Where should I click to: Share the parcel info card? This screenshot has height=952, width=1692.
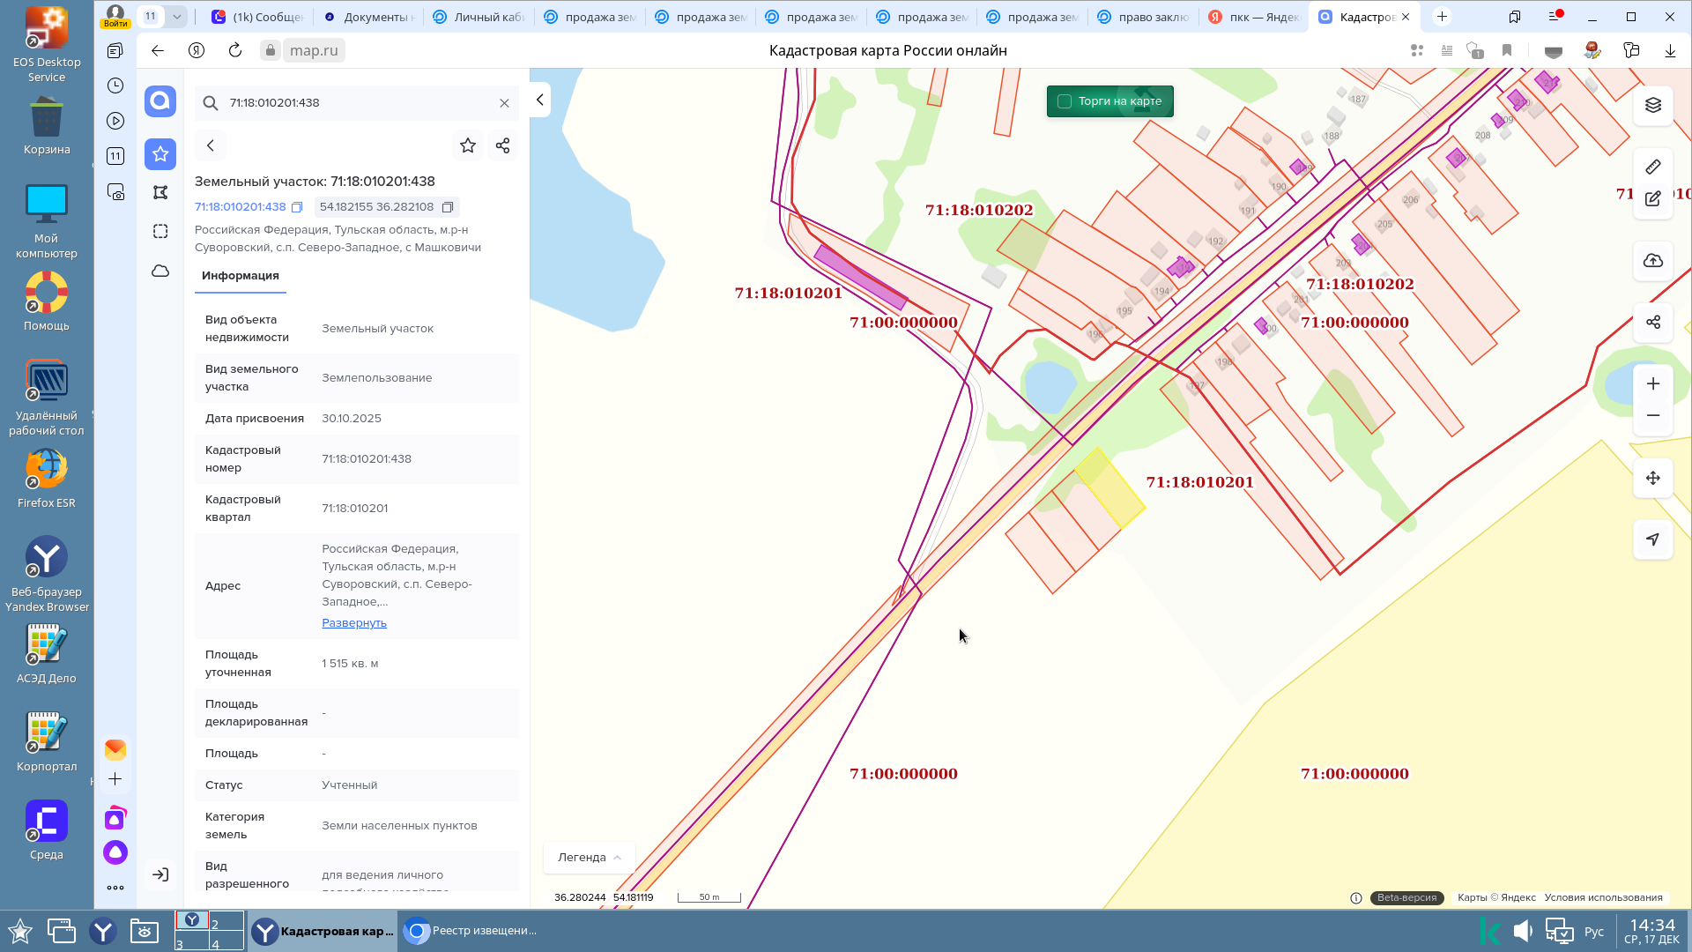tap(502, 145)
